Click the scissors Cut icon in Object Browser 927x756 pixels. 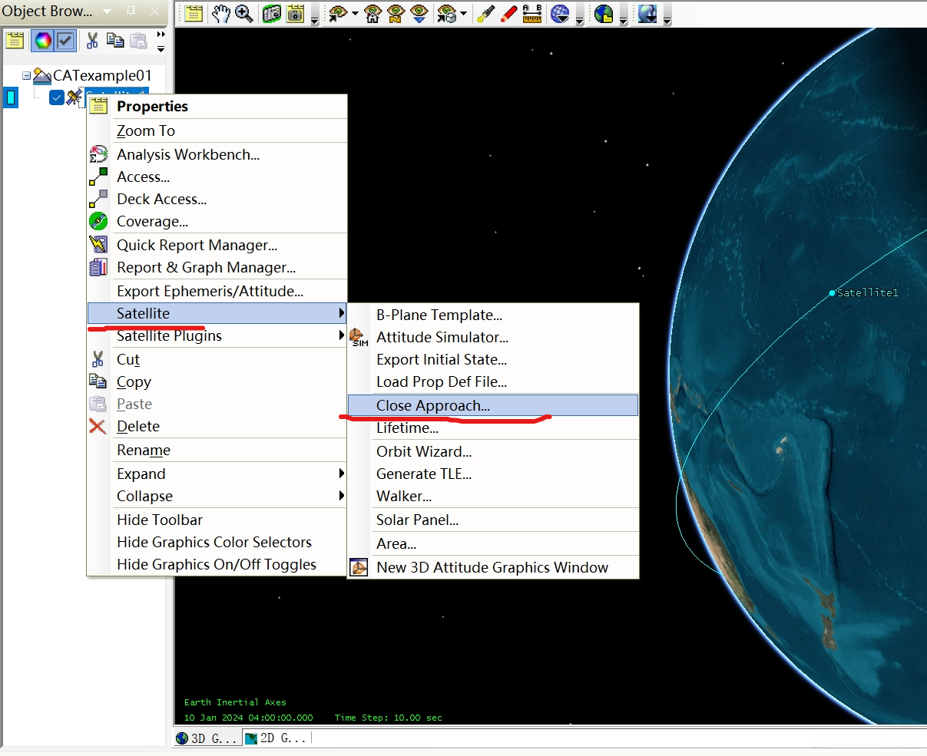92,41
